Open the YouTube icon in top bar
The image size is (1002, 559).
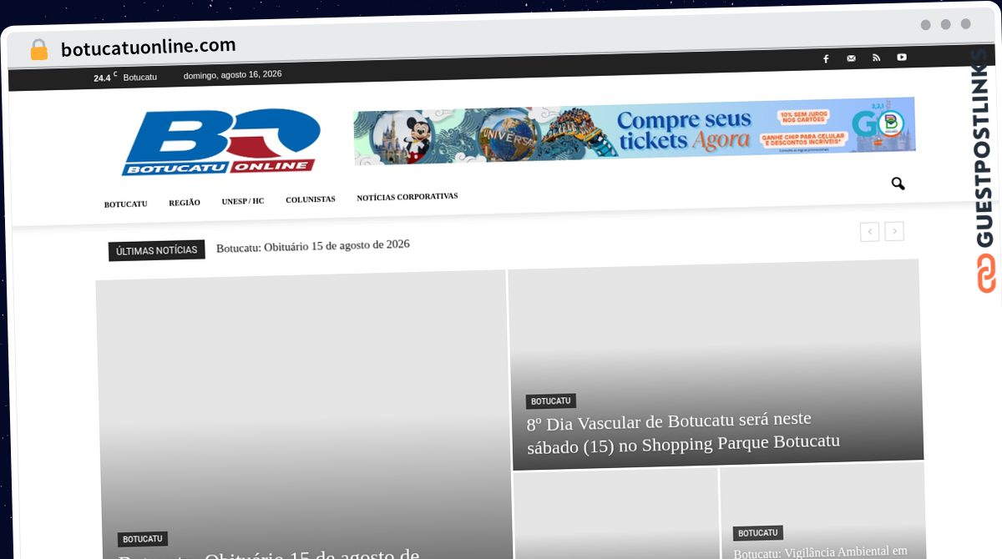[902, 57]
